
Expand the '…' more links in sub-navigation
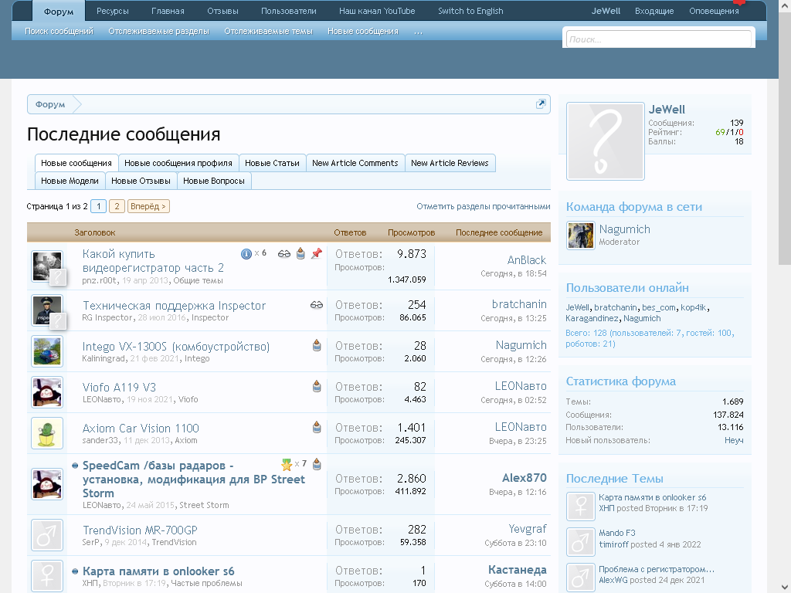pos(418,32)
